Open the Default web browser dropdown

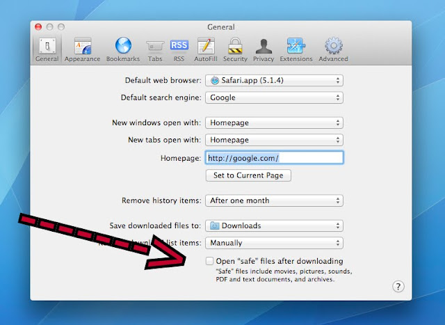click(x=274, y=81)
